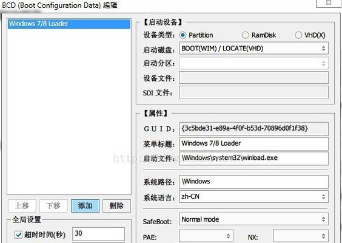The height and width of the screenshot is (243, 342).
Task: Open the SafeBoot Normal mode dropdown
Action: click(x=253, y=219)
